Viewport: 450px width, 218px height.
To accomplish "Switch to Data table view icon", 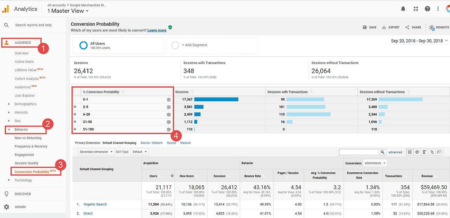I will coord(410,152).
